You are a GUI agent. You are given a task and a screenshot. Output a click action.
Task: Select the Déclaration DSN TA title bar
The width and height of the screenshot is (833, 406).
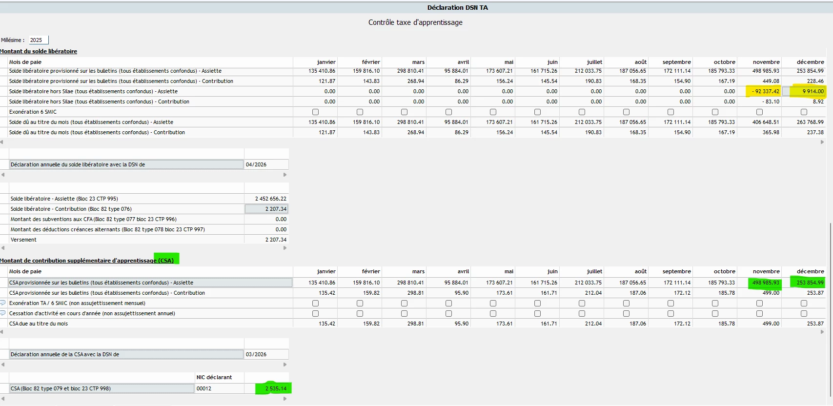(x=416, y=7)
